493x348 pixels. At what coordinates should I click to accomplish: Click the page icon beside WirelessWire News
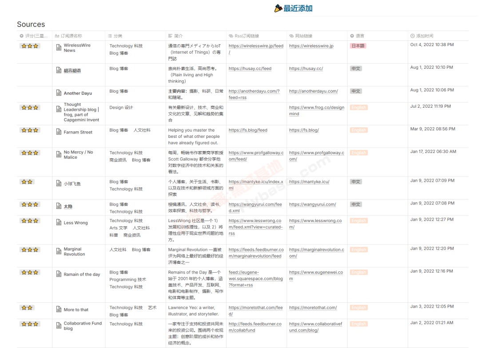coord(59,47)
